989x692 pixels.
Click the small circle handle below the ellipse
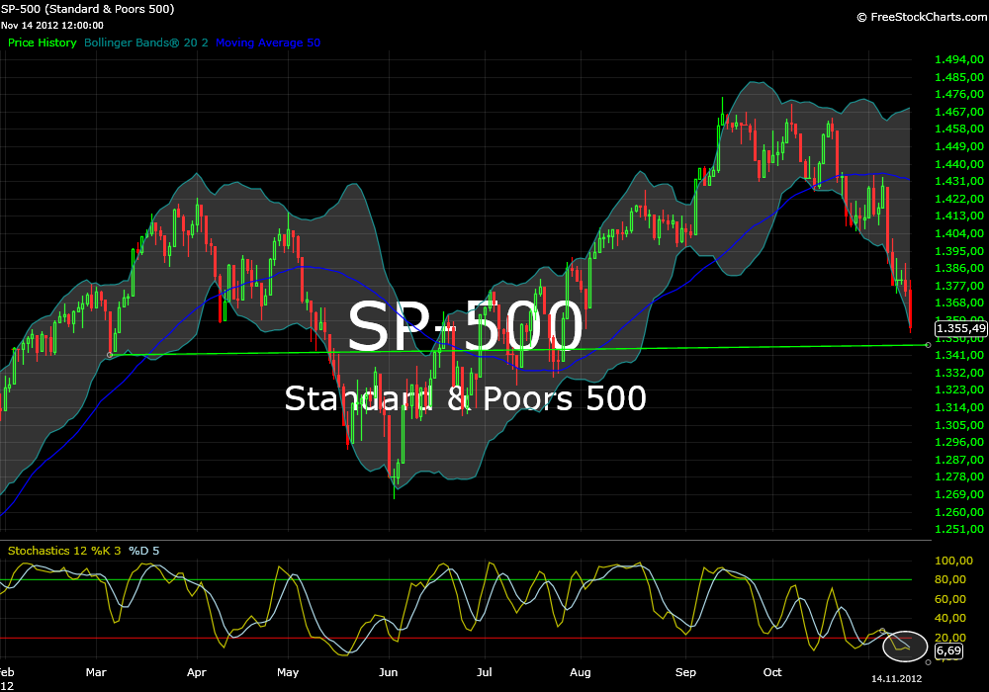coord(928,662)
